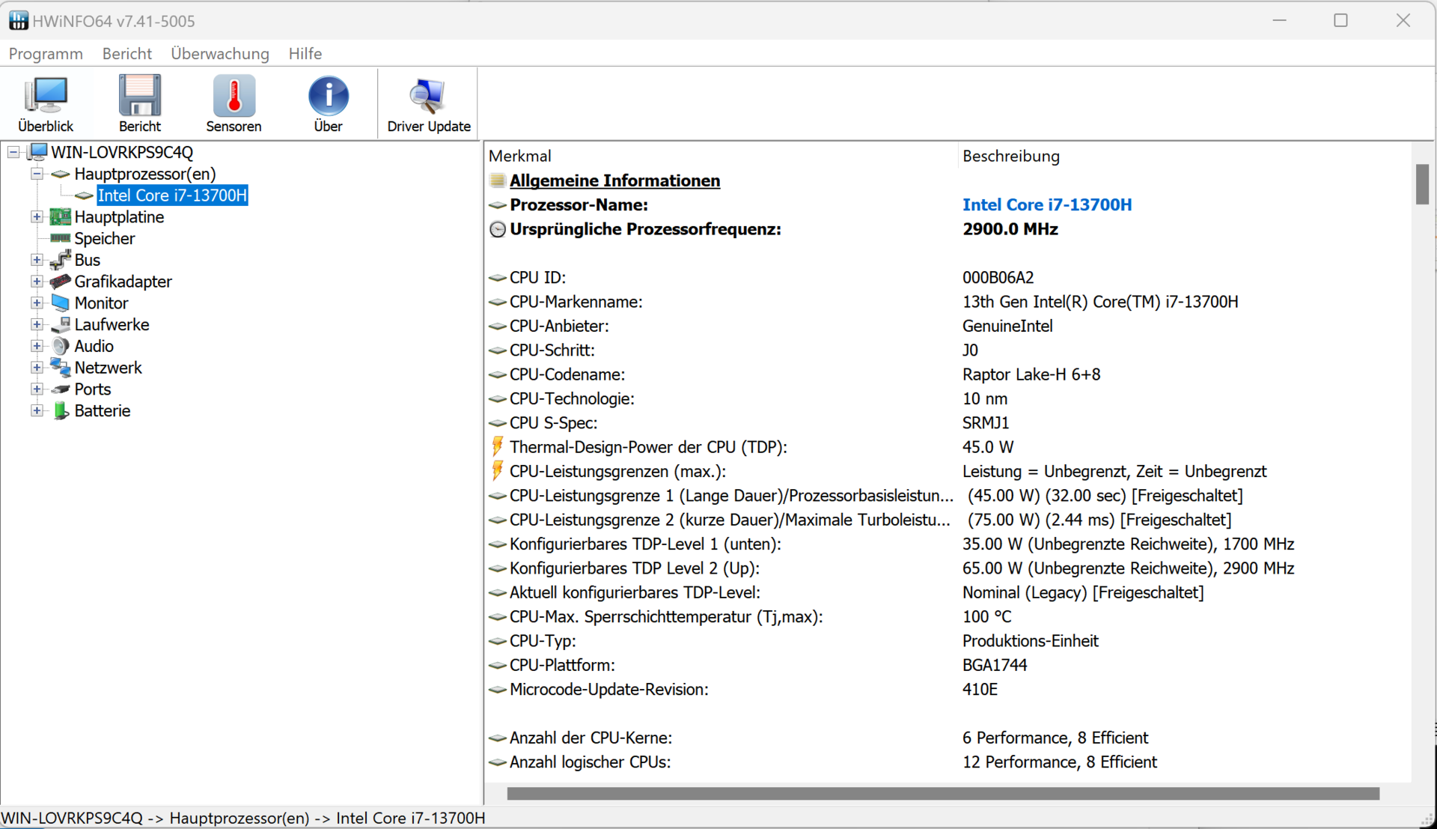The image size is (1437, 829).
Task: Click the horizontal scrollbar at bottom
Action: pyautogui.click(x=942, y=794)
